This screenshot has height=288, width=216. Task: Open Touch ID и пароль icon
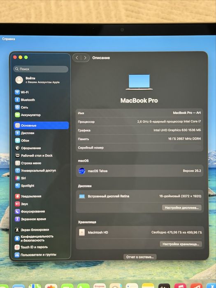click(x=17, y=247)
